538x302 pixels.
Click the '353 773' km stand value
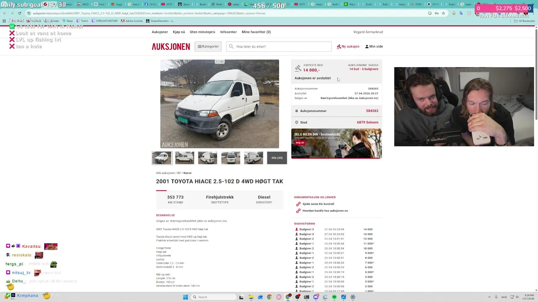pos(175,197)
